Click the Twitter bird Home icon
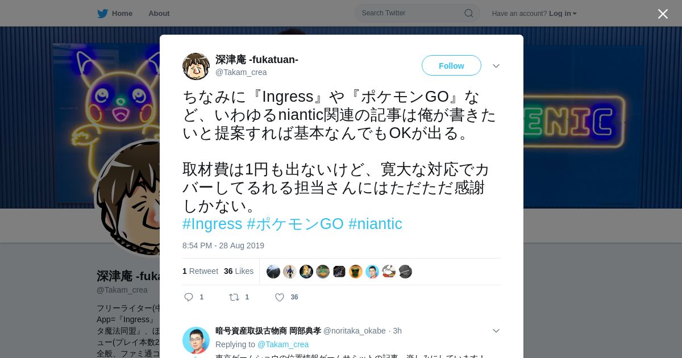 [102, 14]
